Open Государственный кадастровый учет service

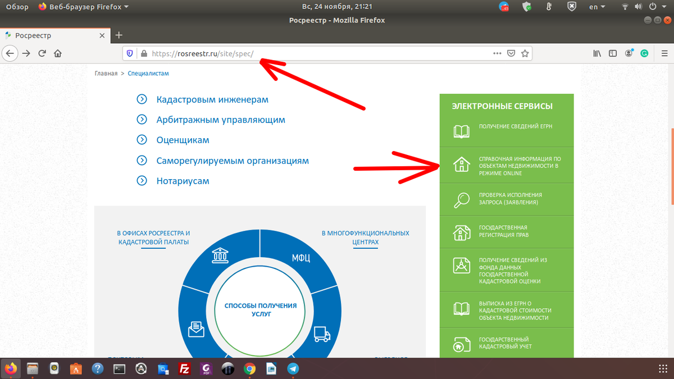click(507, 343)
